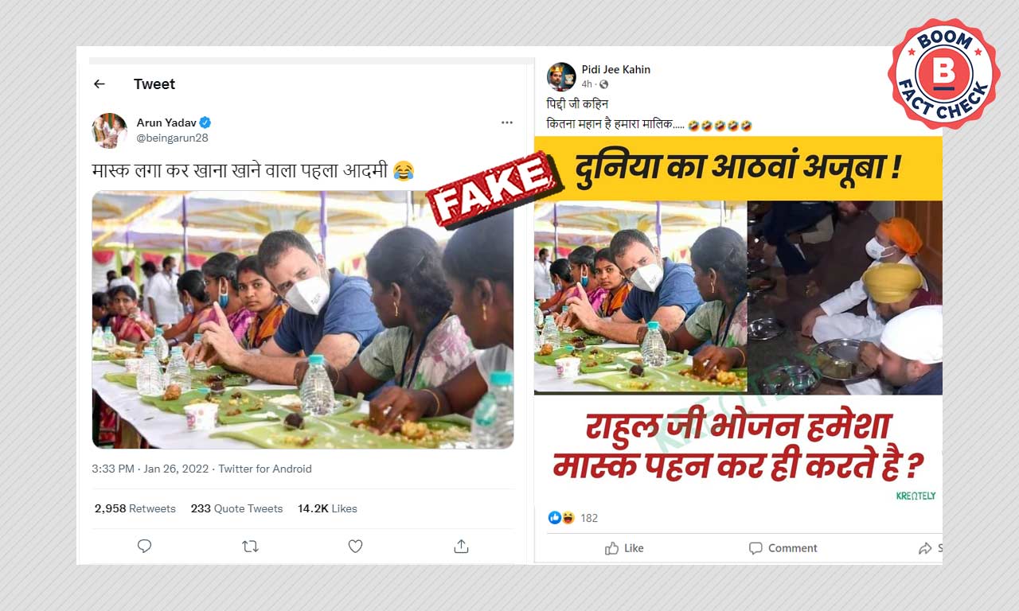The image size is (1019, 611).
Task: Open Pidi Jee Kahin page name
Action: pos(616,69)
